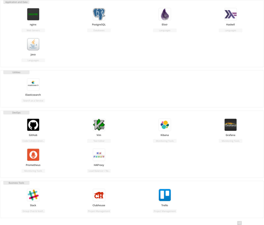Open the Slack hashtag icon
The width and height of the screenshot is (264, 225).
(x=33, y=195)
